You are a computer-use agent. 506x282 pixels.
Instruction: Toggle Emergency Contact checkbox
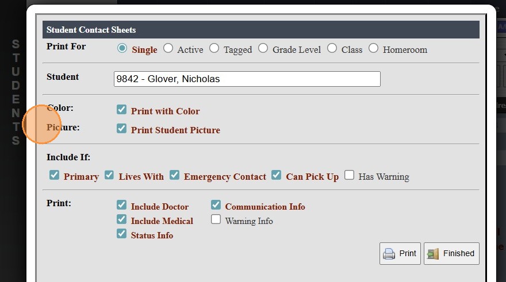click(174, 175)
